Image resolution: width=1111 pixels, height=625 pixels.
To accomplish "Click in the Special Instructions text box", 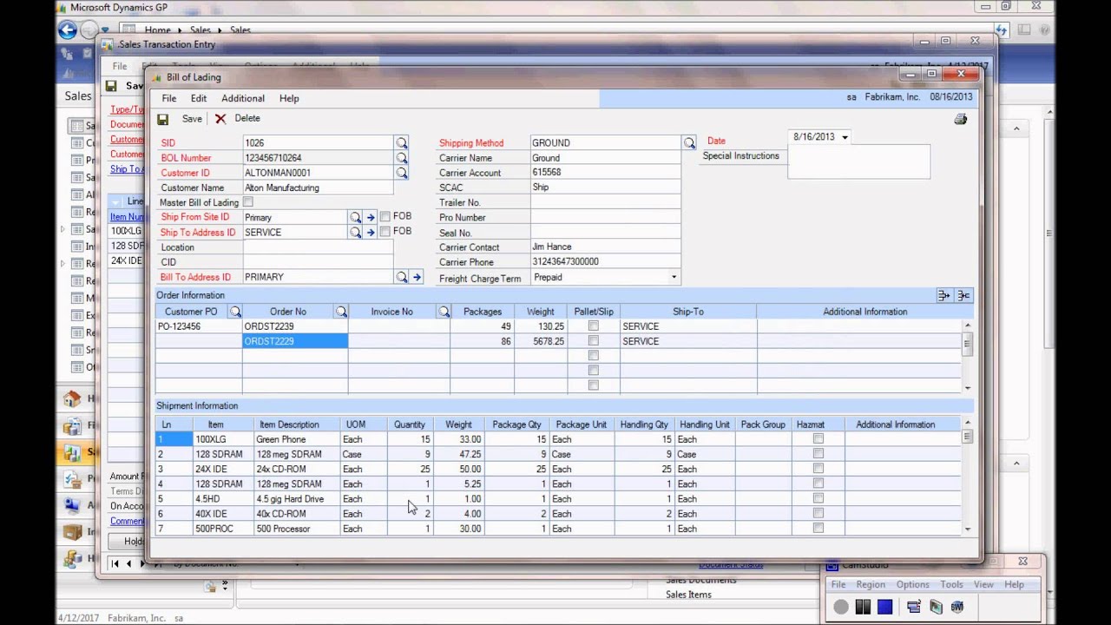I will point(858,162).
